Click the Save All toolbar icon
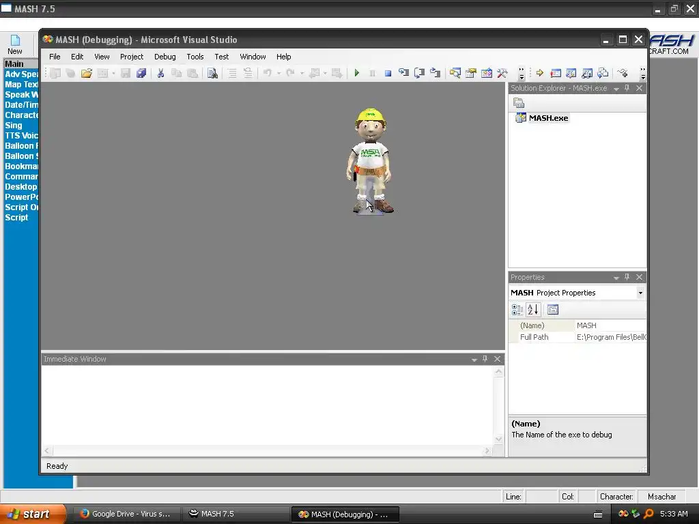 141,73
